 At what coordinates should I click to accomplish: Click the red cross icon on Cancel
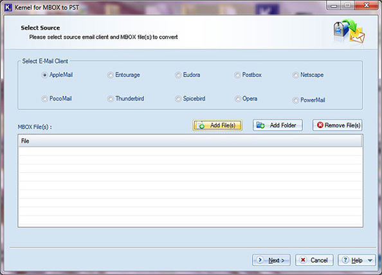303,260
